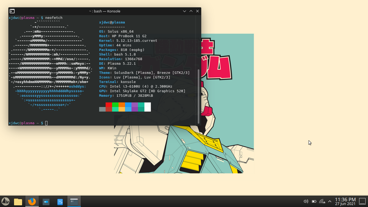
Task: Click the 'DE: Plasma 5.22.1' line
Action: [x=118, y=64]
